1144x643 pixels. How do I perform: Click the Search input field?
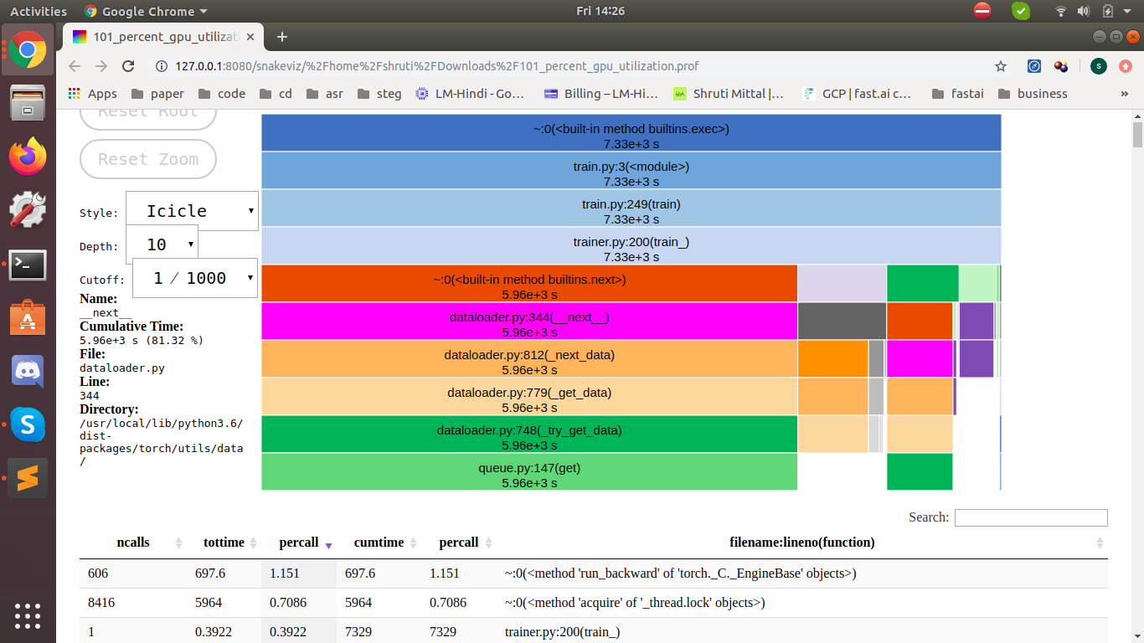(1031, 517)
